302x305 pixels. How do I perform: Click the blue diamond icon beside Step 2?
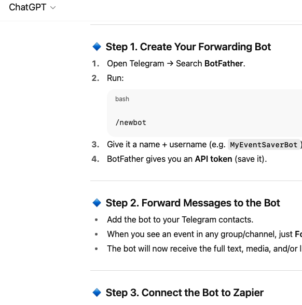click(x=97, y=203)
